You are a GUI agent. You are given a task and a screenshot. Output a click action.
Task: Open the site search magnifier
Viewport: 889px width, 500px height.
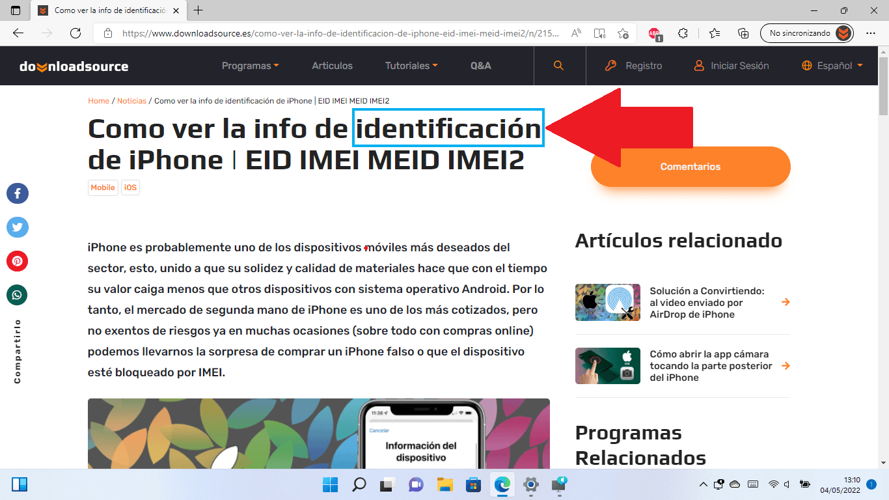[x=558, y=66]
